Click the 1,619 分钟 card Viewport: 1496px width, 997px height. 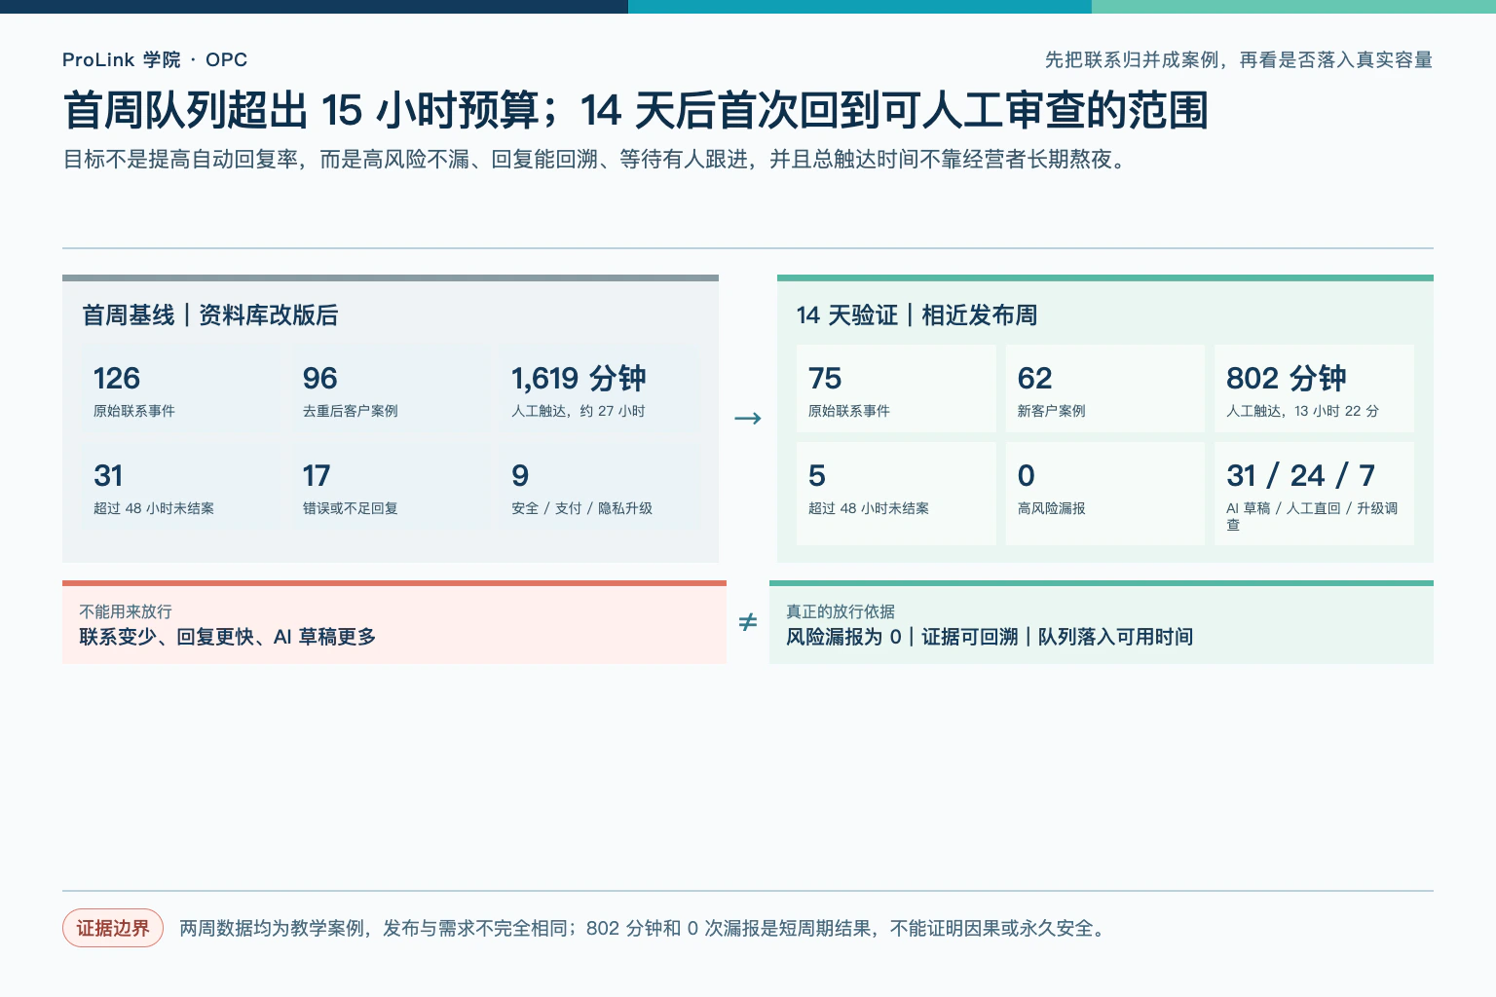click(600, 388)
